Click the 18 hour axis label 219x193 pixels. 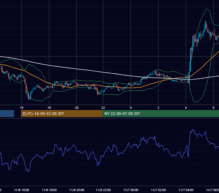click(49, 108)
